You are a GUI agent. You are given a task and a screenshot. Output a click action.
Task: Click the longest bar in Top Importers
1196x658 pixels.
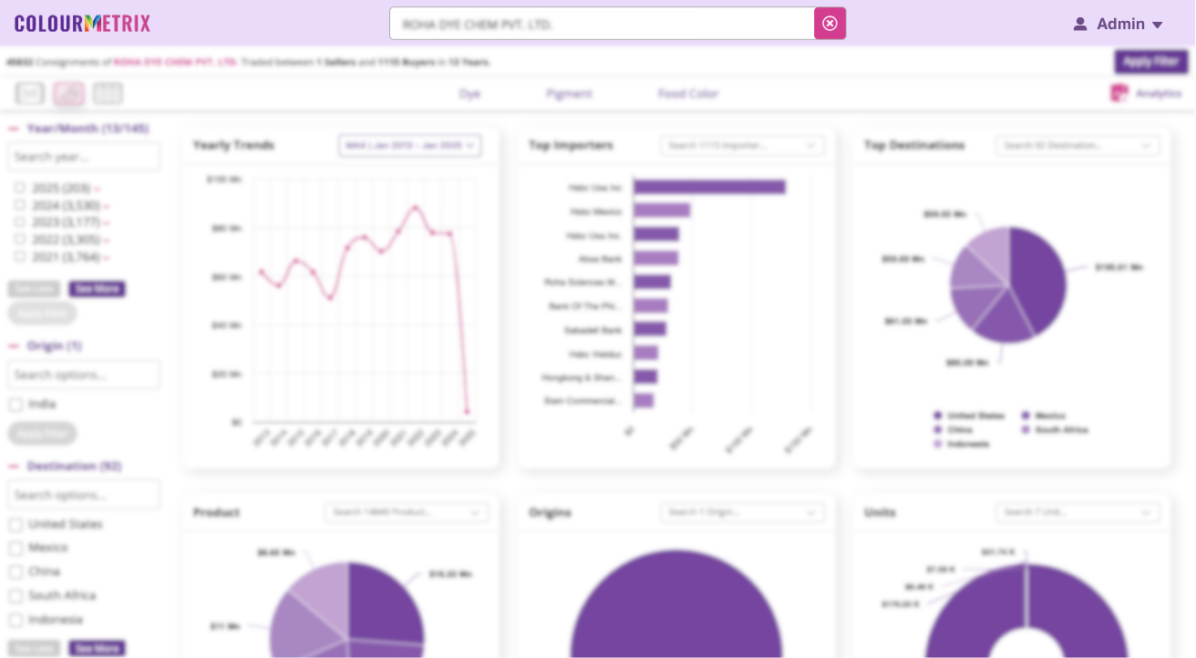point(709,187)
